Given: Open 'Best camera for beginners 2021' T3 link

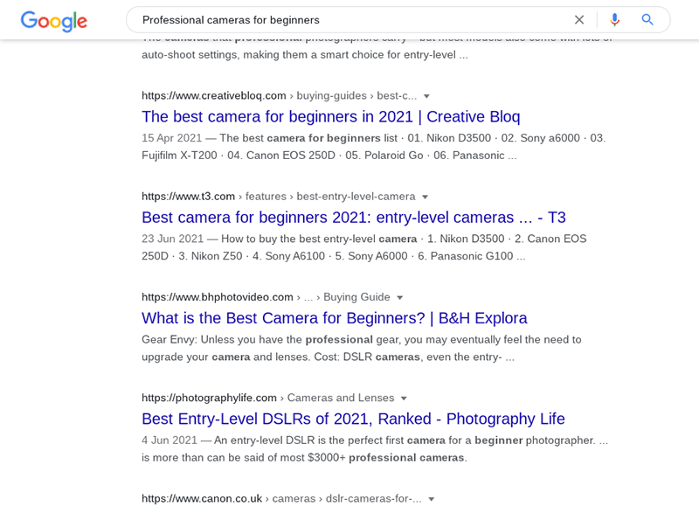Looking at the screenshot, I should [354, 218].
